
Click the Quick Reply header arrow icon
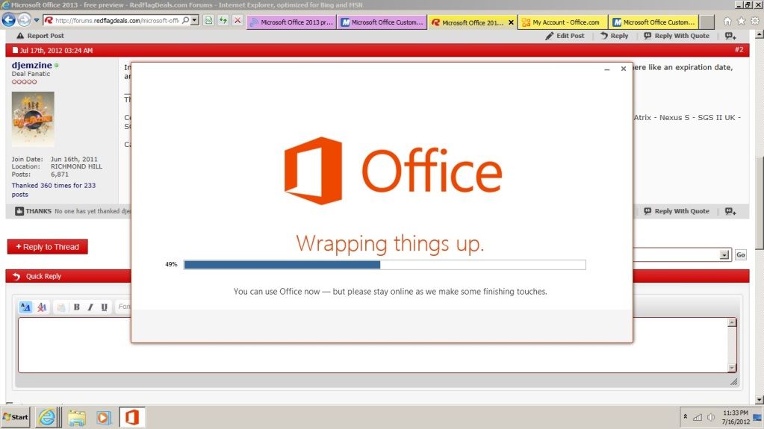click(16, 276)
